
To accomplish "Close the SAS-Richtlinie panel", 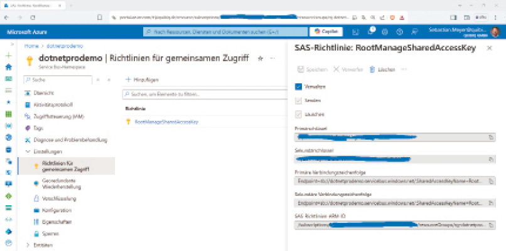I will pos(489,48).
